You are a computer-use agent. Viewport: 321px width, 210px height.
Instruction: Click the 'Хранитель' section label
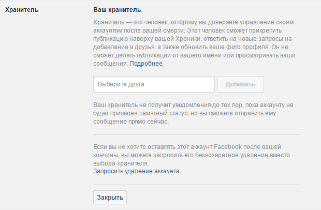pyautogui.click(x=22, y=10)
